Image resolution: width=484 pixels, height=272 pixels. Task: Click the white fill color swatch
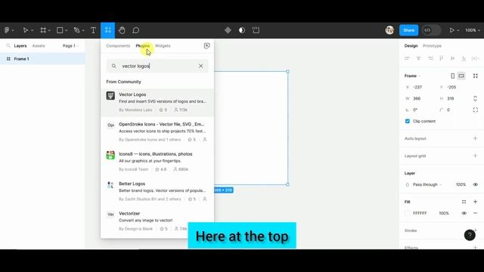click(408, 213)
